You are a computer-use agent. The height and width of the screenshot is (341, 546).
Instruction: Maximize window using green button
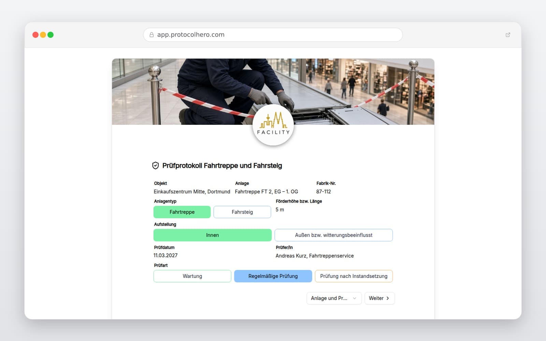tap(51, 35)
